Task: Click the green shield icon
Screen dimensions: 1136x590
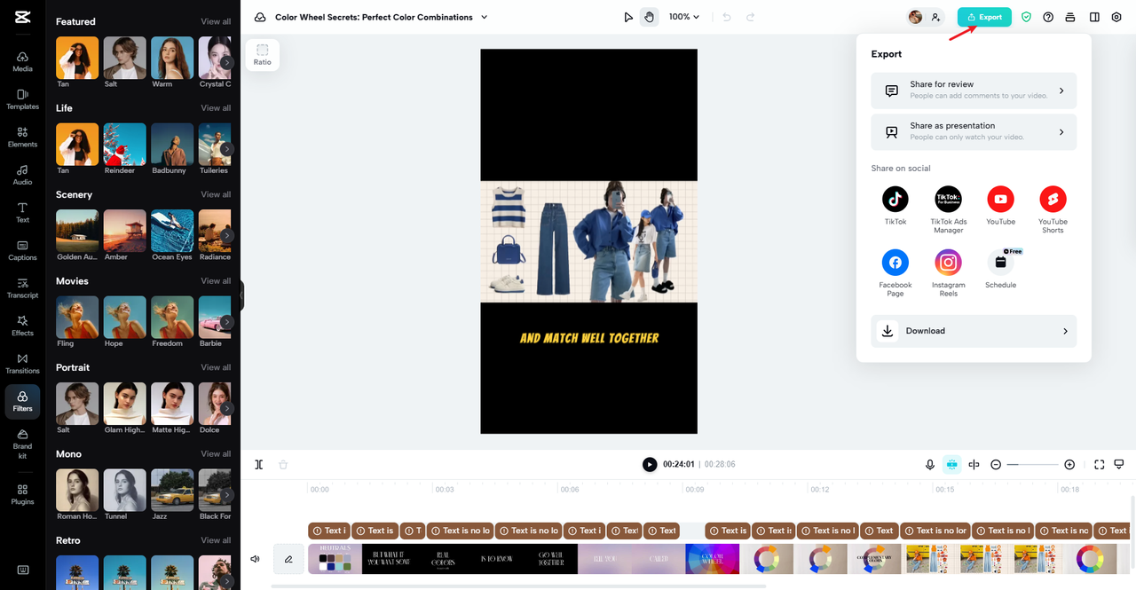Action: point(1026,17)
